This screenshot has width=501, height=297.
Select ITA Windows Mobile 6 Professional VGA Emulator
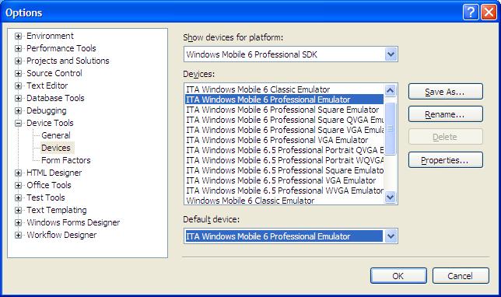coord(285,140)
